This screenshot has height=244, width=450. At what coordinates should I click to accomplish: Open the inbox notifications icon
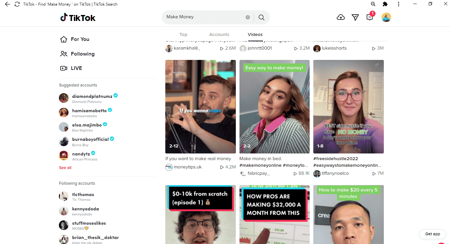pos(370,17)
